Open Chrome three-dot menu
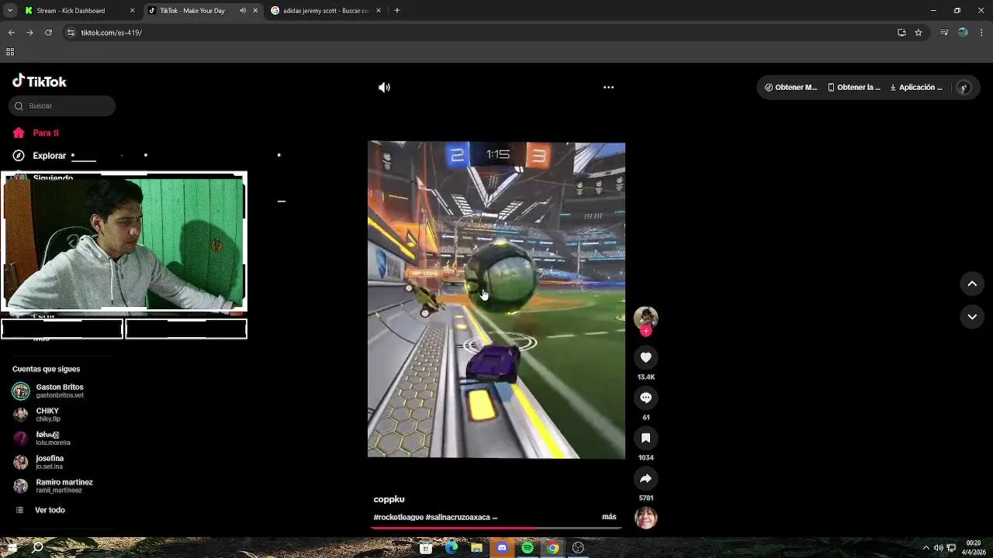The image size is (993, 558). tap(981, 33)
